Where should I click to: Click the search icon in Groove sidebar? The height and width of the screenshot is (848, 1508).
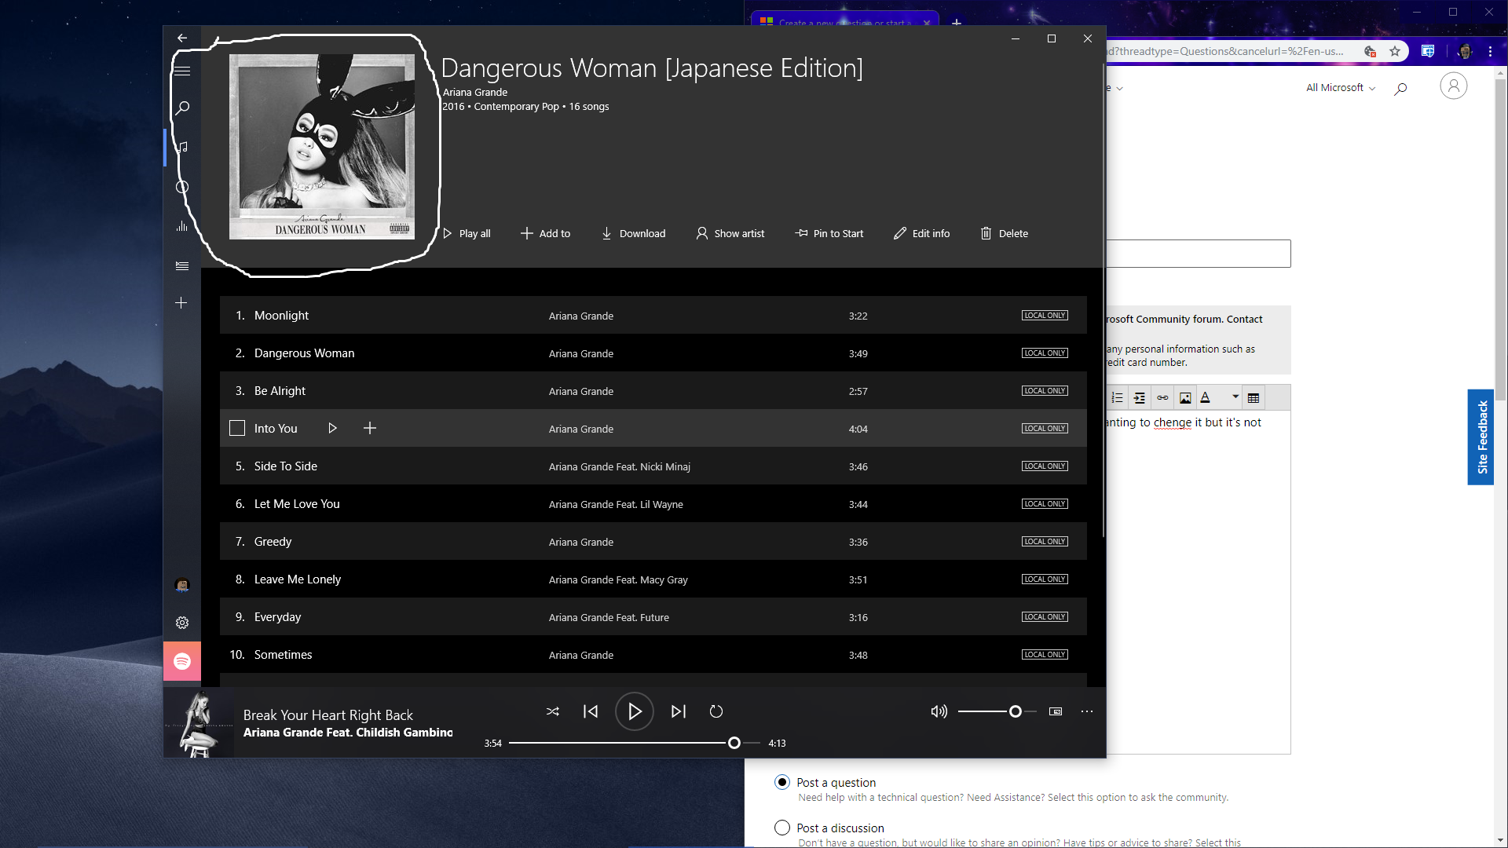182,108
